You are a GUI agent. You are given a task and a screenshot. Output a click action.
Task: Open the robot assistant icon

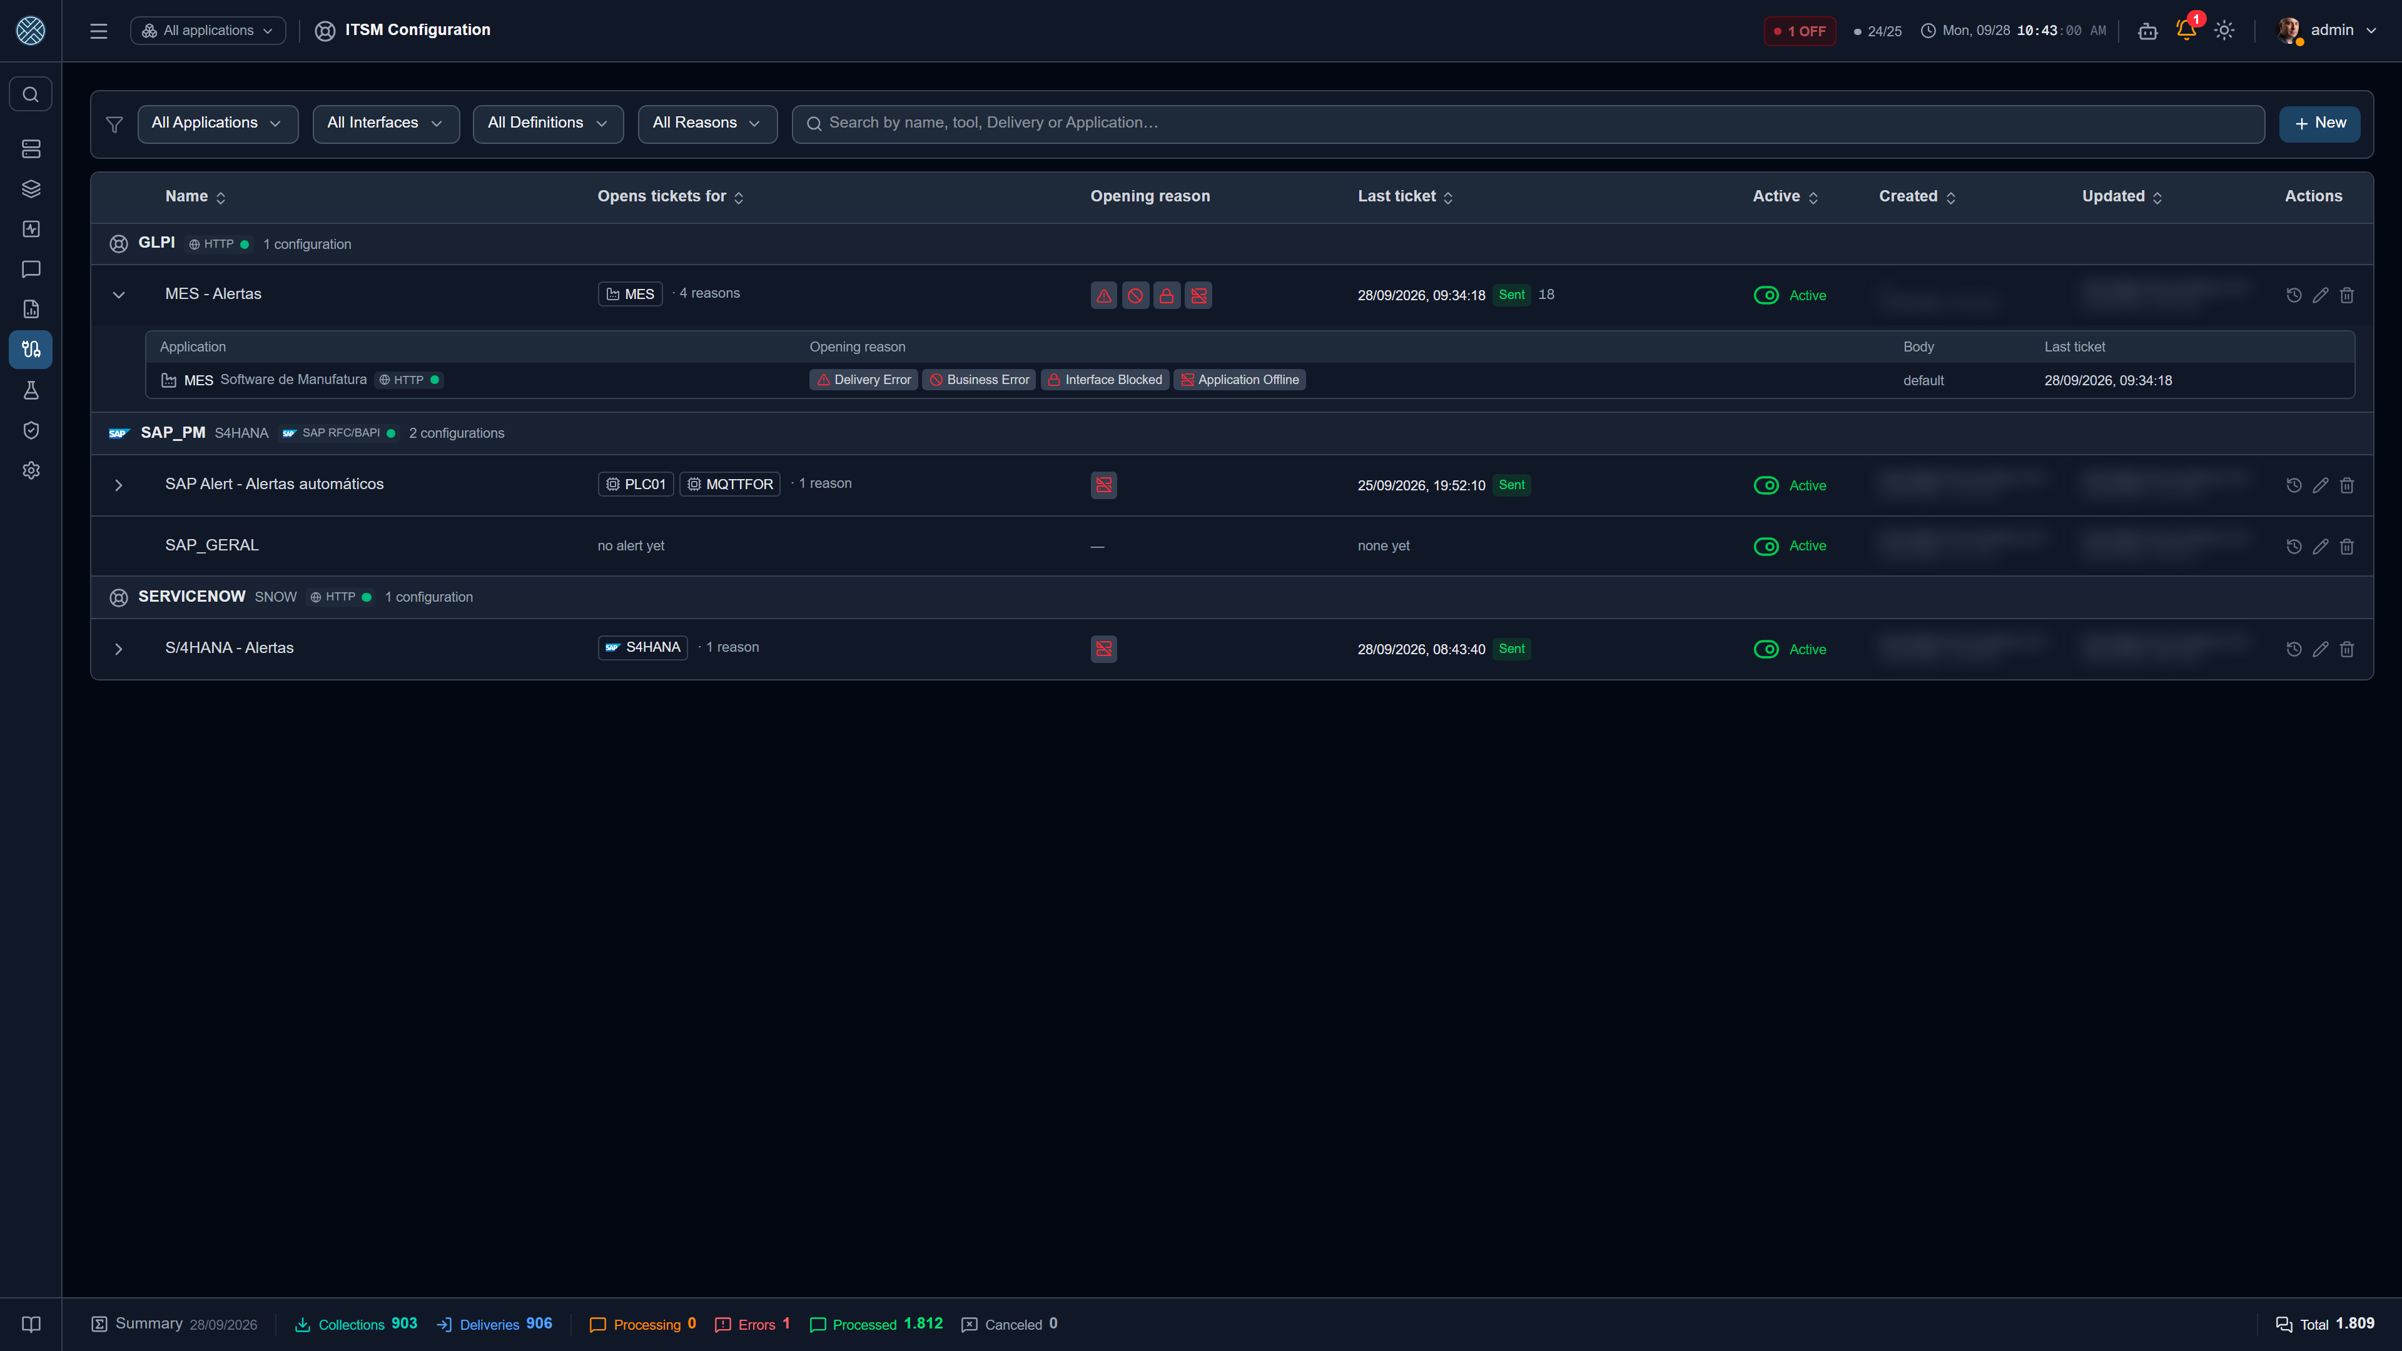(2147, 31)
